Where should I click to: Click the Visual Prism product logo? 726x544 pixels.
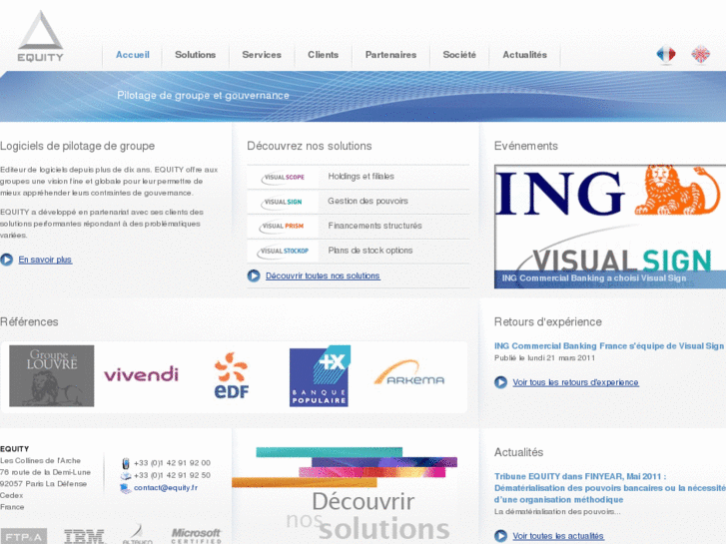click(282, 226)
